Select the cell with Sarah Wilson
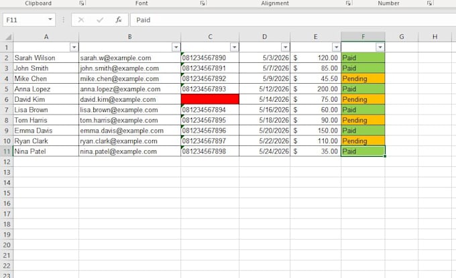Screen dimensions: 456x278 46,58
